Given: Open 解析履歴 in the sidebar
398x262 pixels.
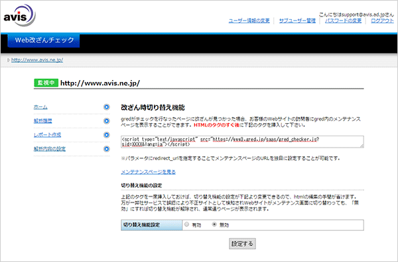Looking at the screenshot, I should (x=42, y=121).
